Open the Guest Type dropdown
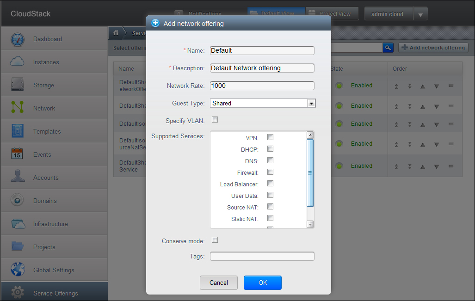Image resolution: width=475 pixels, height=301 pixels. 311,103
